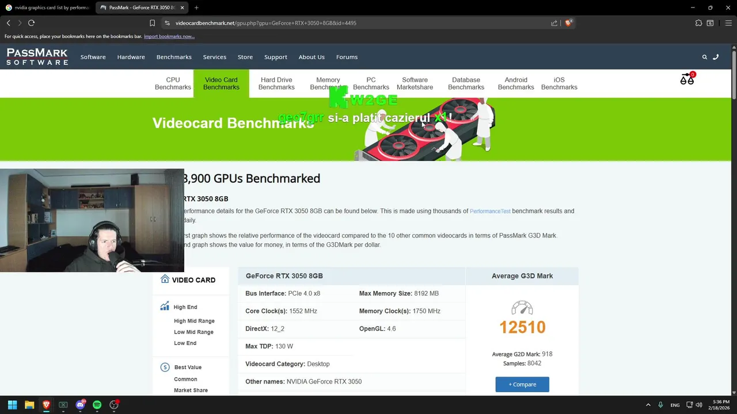Open the High End sidebar link

coord(185,307)
